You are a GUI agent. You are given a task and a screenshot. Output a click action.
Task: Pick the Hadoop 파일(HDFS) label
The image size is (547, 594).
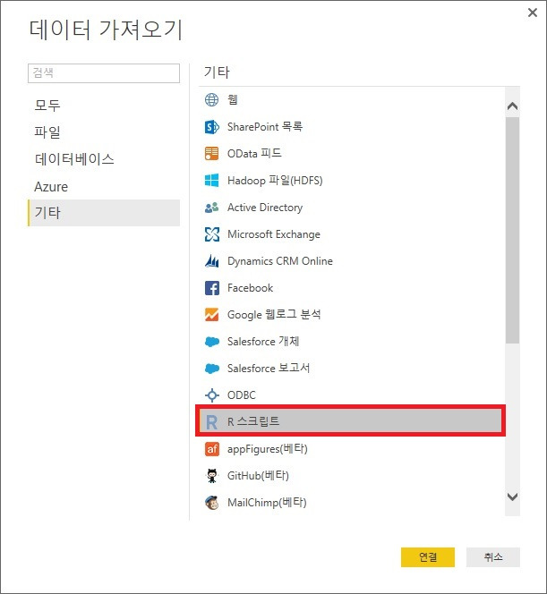(275, 181)
